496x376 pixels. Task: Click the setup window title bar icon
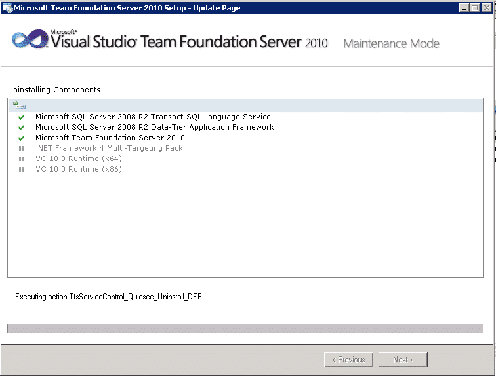(x=7, y=8)
